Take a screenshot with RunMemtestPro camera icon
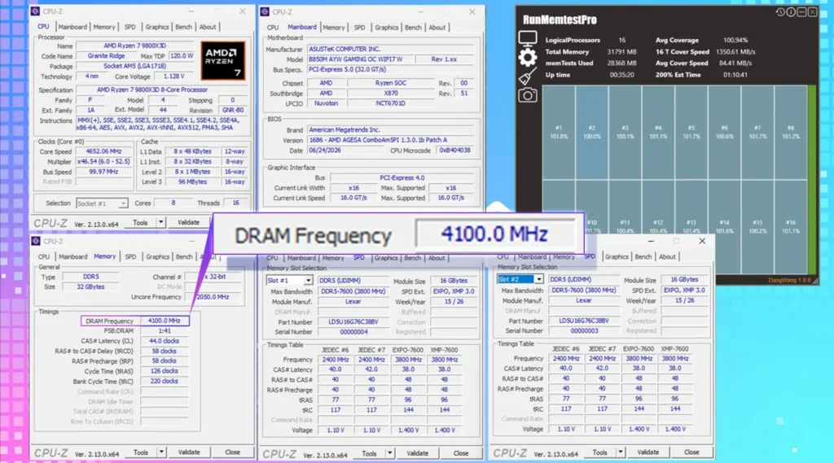The height and width of the screenshot is (463, 834). 527,95
